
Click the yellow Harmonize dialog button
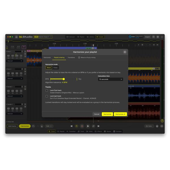pyautogui.click(x=107, y=114)
